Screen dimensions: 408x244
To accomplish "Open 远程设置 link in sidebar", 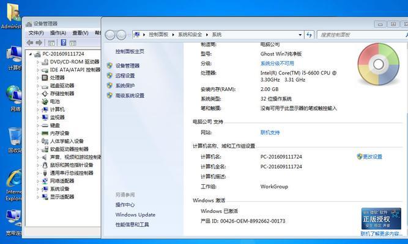I will tap(125, 76).
